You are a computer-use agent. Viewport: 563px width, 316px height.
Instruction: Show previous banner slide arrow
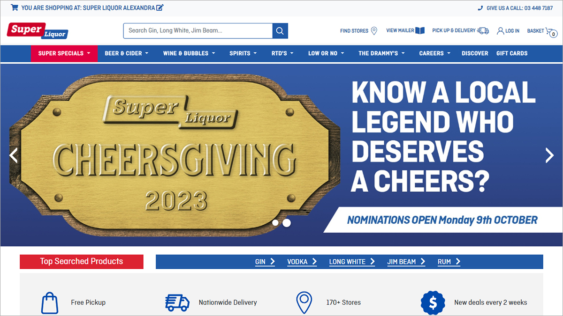pos(14,155)
